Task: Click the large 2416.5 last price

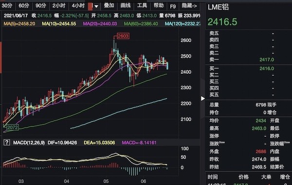Action: 222,22
